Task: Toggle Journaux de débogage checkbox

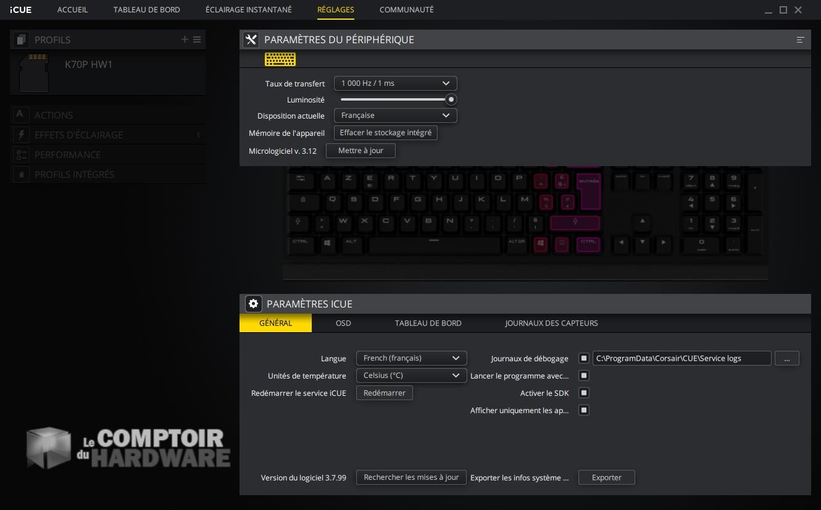Action: (584, 358)
